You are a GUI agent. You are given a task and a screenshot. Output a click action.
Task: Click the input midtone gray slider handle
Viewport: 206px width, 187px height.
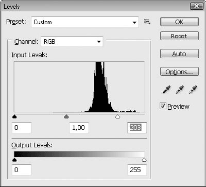click(66, 117)
